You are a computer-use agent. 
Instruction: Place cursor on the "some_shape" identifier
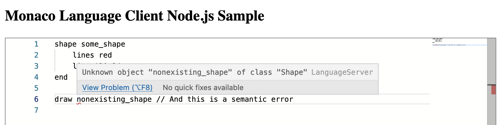[x=103, y=44]
